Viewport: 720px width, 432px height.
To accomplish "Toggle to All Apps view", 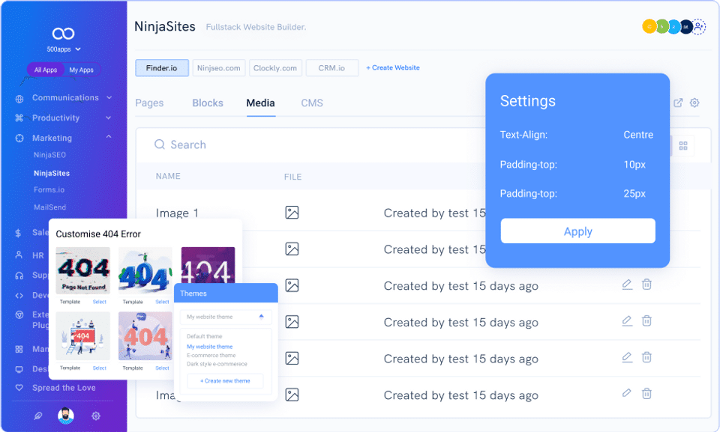I will coord(46,70).
